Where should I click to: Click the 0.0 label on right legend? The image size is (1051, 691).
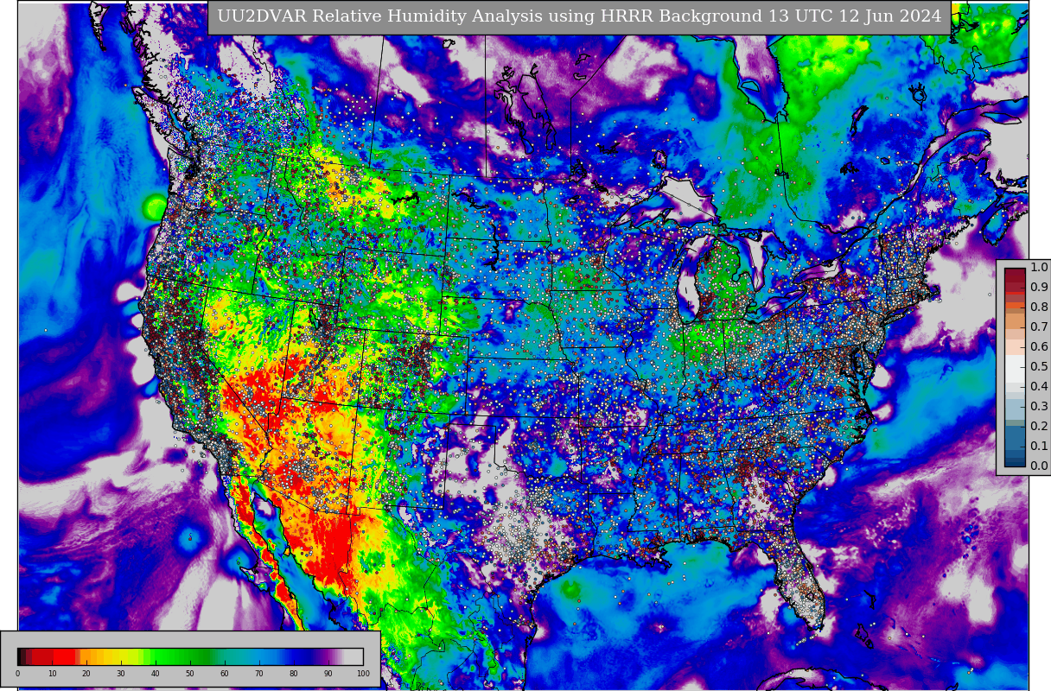[x=1039, y=466]
